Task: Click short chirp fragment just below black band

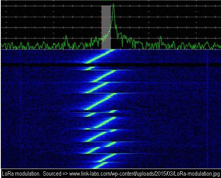Action: [90, 68]
